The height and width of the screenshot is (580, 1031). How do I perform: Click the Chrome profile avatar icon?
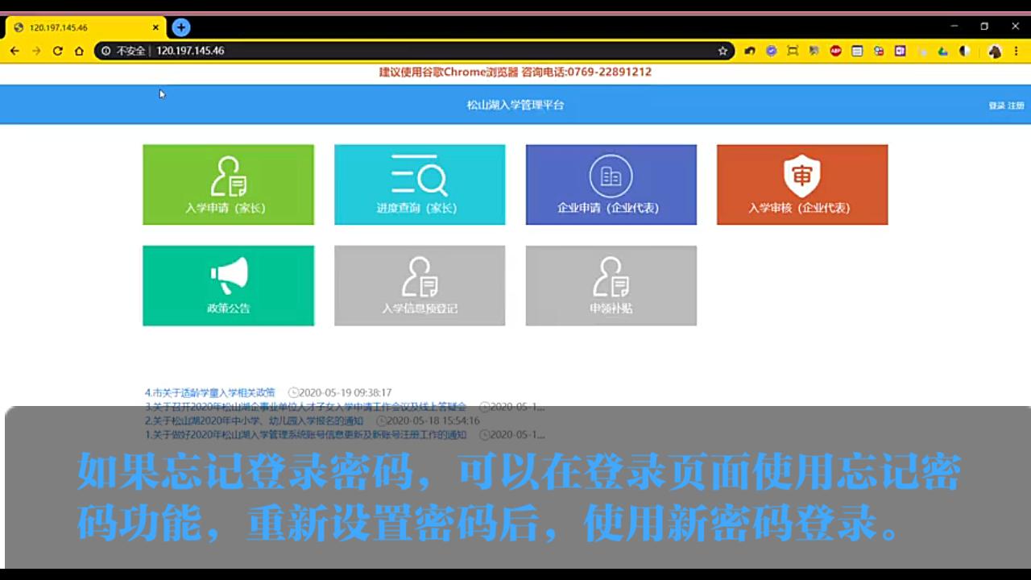coord(994,50)
